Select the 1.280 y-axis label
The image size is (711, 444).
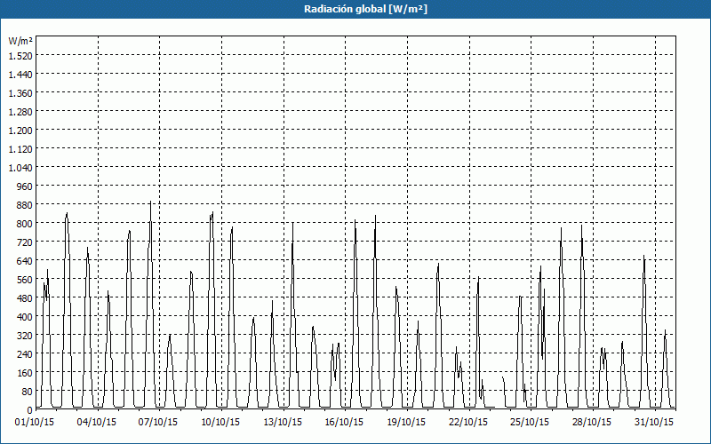(20, 112)
